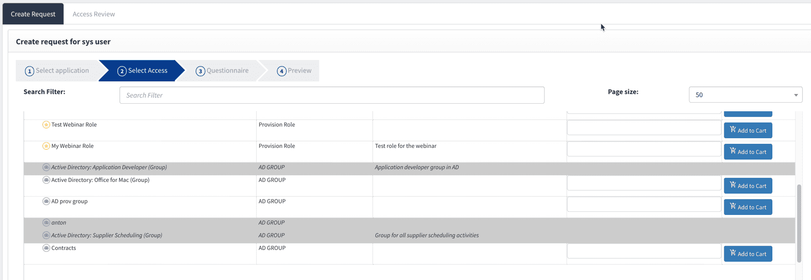Click the star icon beside My Webinar Role
811x280 pixels.
[46, 146]
